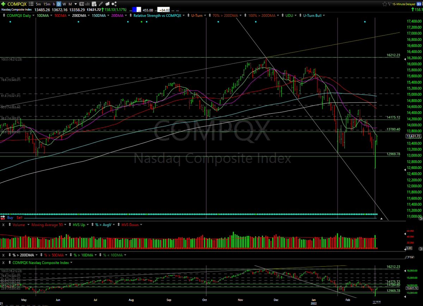Close the % > 200DMA pane with x
The image size is (423, 306).
(3, 255)
